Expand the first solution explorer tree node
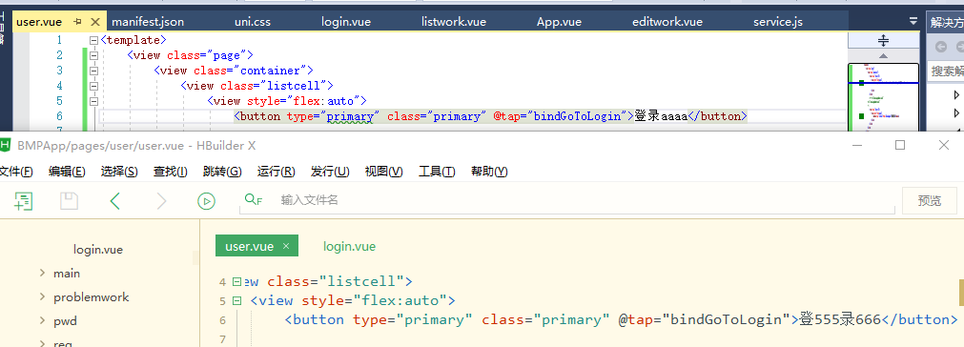Viewport: 964px width, 347px height. pyautogui.click(x=956, y=94)
